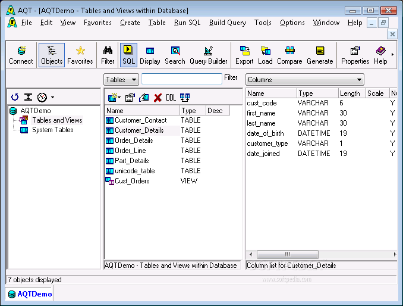Open the File menu
Viewport: 403px width, 306px height.
pyautogui.click(x=27, y=23)
